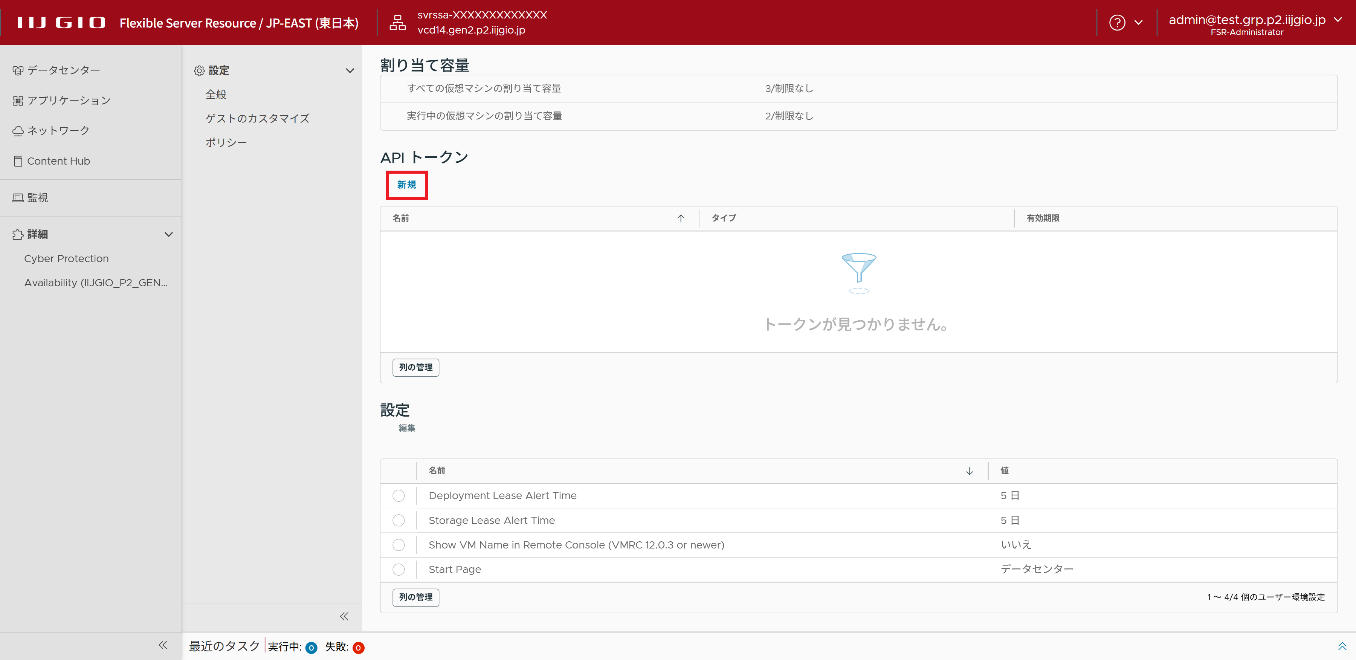1356x660 pixels.
Task: Sort settings table by name arrow
Action: [x=969, y=471]
